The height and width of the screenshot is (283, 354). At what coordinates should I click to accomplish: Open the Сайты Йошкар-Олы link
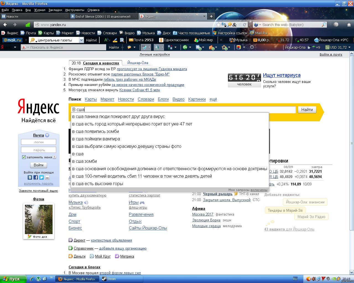pyautogui.click(x=148, y=228)
